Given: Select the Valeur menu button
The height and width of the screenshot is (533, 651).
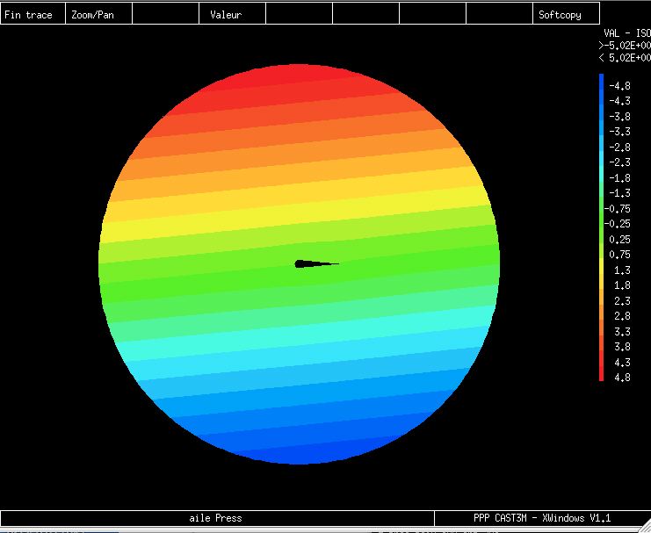Looking at the screenshot, I should click(232, 14).
